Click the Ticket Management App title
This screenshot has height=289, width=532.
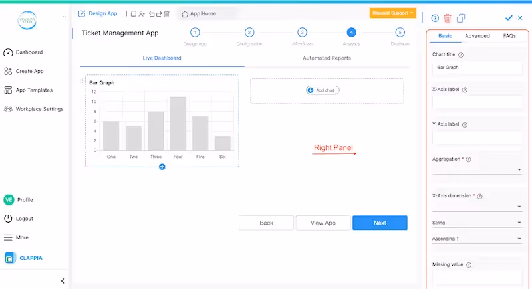point(120,33)
